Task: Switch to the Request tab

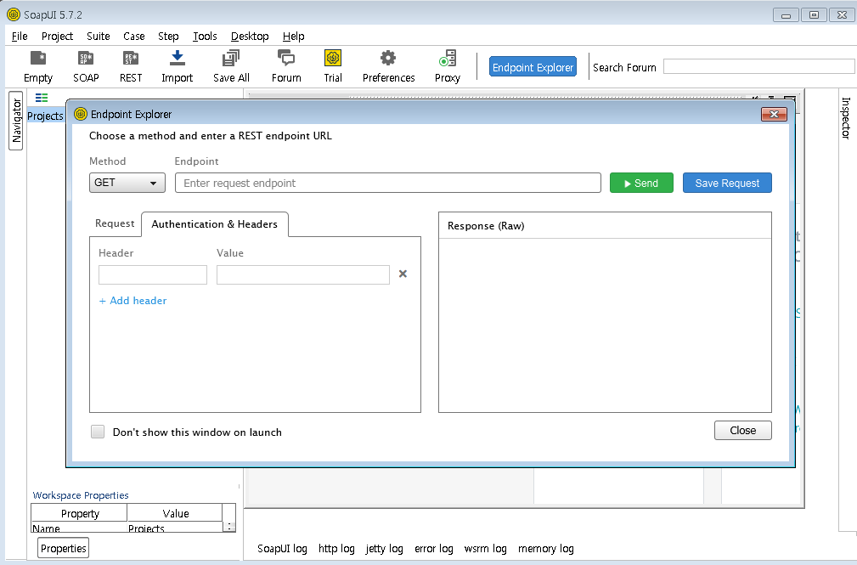Action: (115, 223)
